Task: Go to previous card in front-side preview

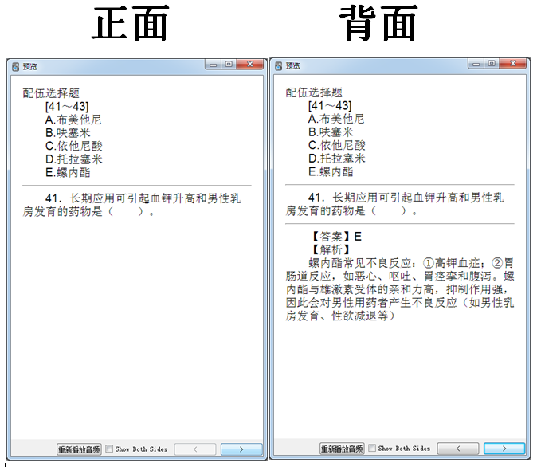Action: point(195,449)
